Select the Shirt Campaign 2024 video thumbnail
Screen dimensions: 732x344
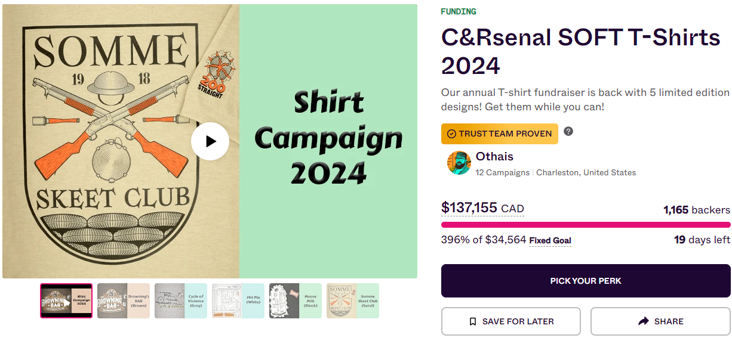[x=66, y=300]
